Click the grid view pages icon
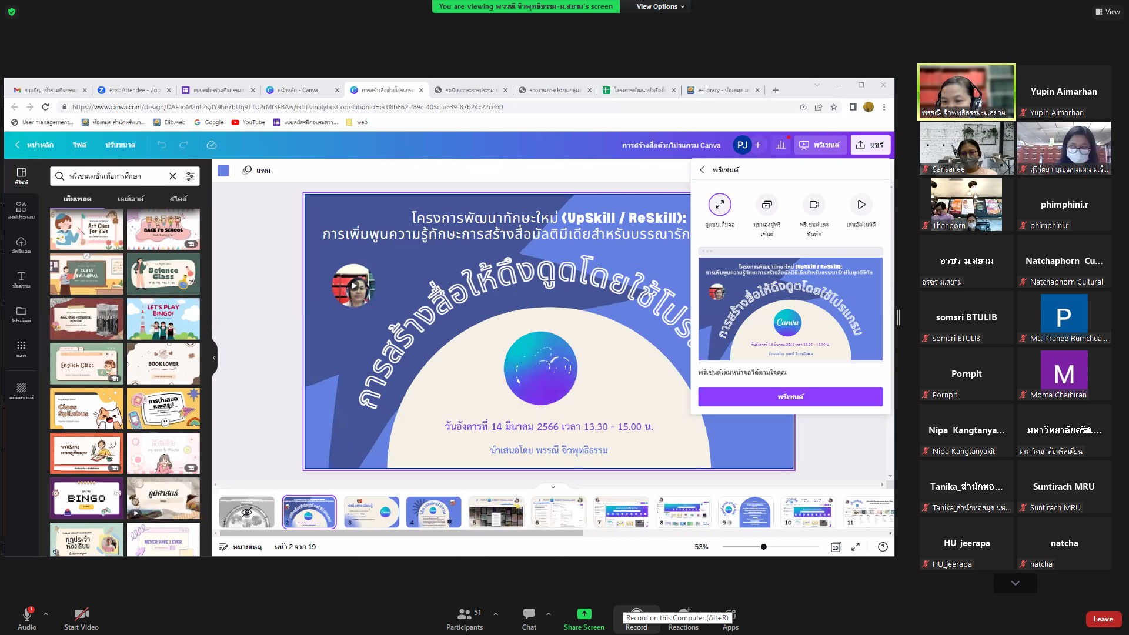 (836, 547)
